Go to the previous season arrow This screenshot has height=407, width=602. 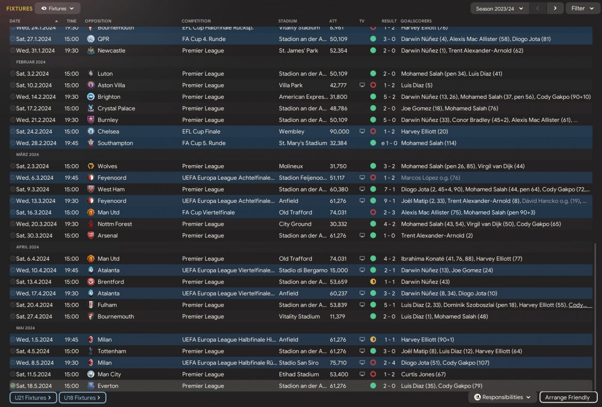[x=538, y=8]
